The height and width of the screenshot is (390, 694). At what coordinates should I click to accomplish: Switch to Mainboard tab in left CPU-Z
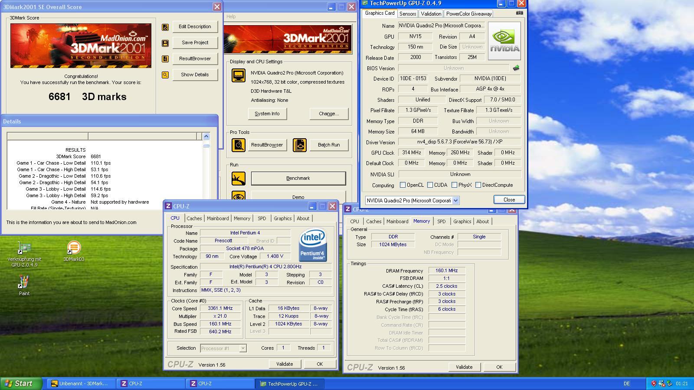tap(218, 218)
